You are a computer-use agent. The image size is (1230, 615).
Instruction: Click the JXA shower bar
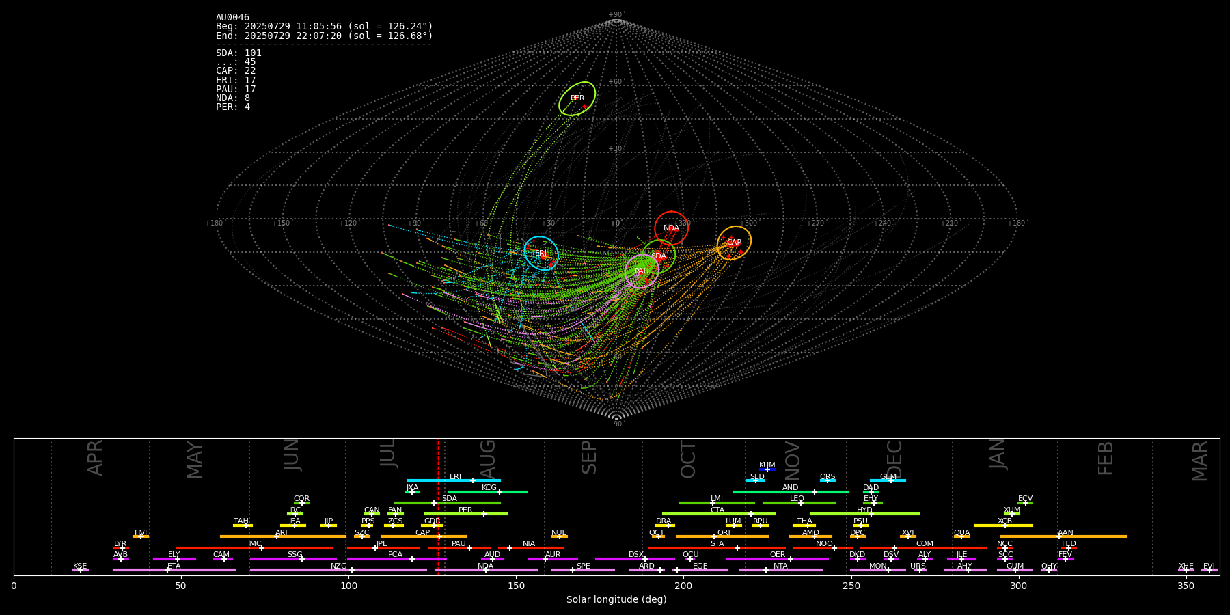[x=412, y=492]
